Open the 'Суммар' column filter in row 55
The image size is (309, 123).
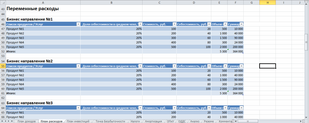click(x=241, y=66)
